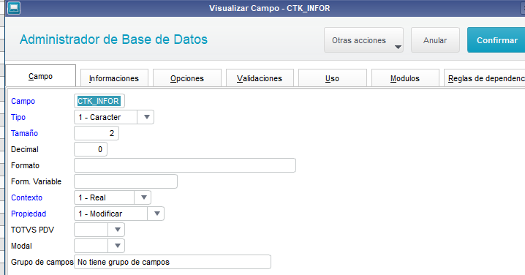Open the Otras acciones dropdown button
The image size is (525, 275).
(x=363, y=40)
